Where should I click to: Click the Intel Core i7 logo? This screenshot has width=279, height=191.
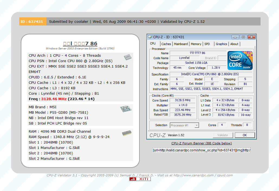240,61
